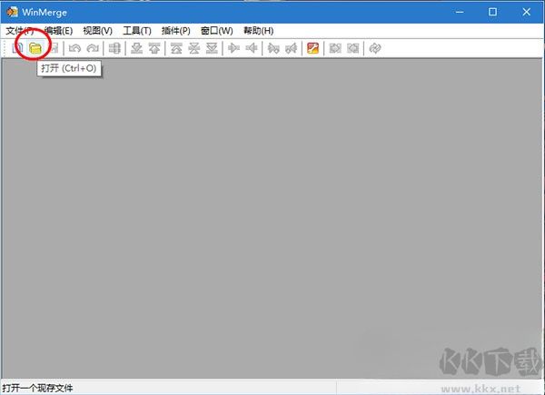Open the 文件(F) menu

pyautogui.click(x=20, y=31)
